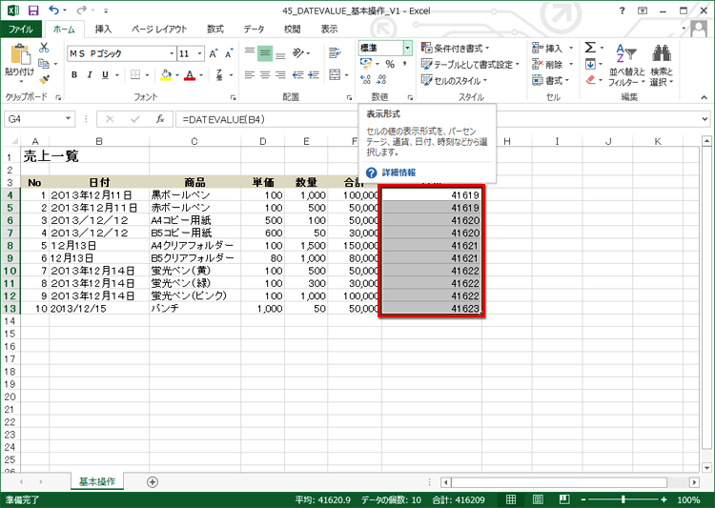
Task: Toggle Bold formatting
Action: click(74, 74)
